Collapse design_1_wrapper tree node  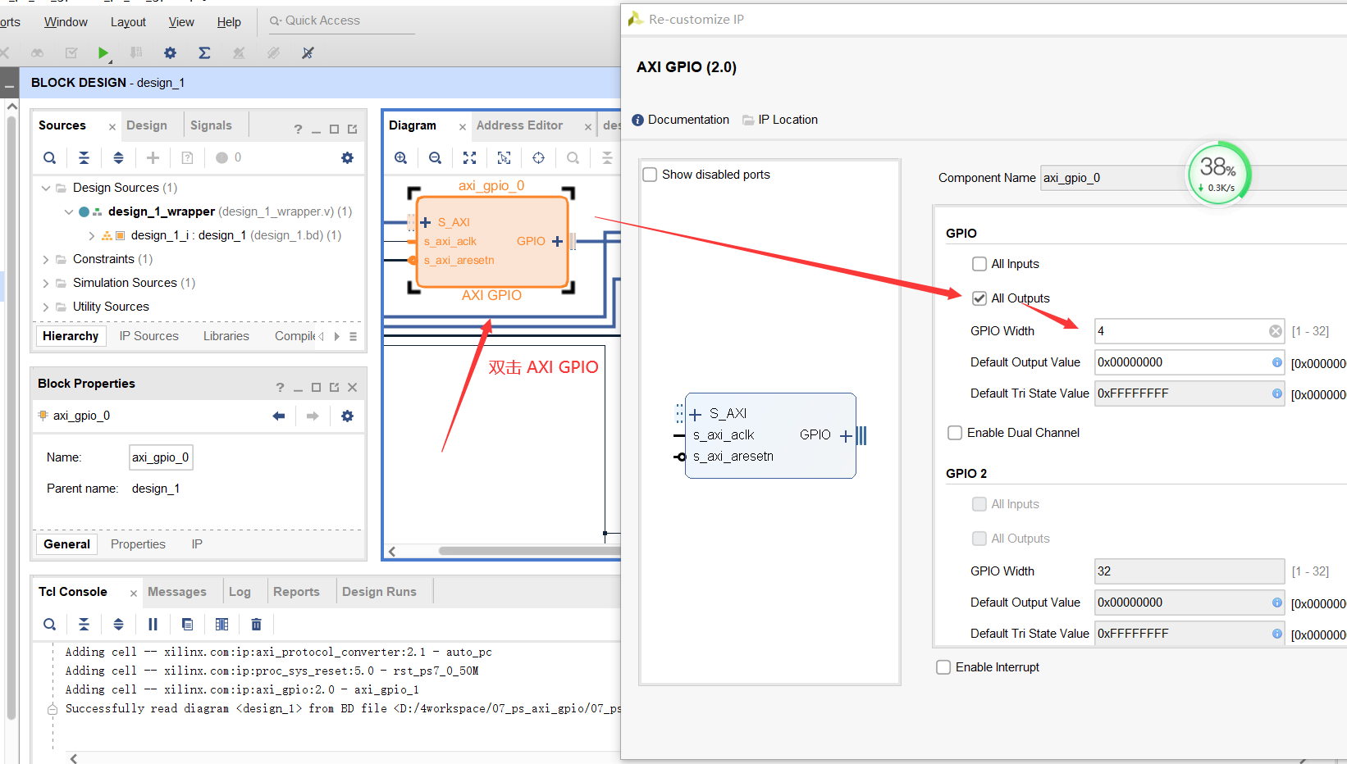[x=69, y=211]
